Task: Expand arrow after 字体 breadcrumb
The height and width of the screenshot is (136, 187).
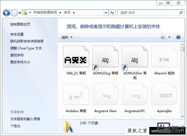Action: coord(74,13)
